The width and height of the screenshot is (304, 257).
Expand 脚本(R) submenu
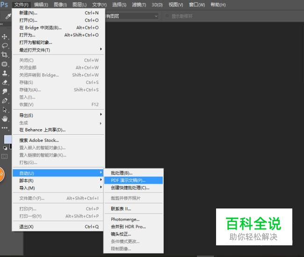[x=58, y=181]
